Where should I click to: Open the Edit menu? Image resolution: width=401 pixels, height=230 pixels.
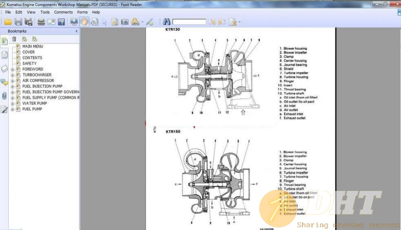click(x=19, y=12)
